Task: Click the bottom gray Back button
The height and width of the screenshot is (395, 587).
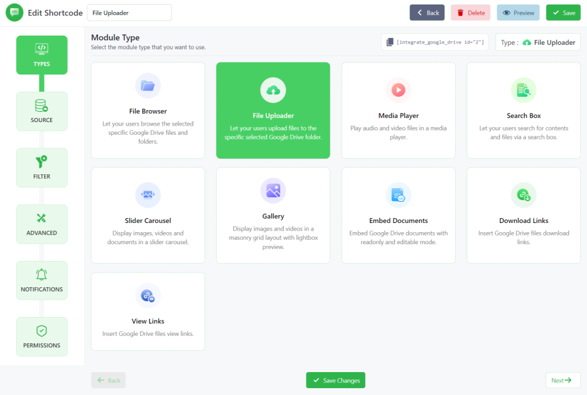Action: click(x=108, y=380)
